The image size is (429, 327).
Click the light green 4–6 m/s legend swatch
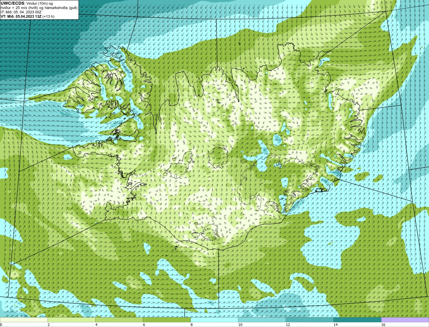coord(119,320)
